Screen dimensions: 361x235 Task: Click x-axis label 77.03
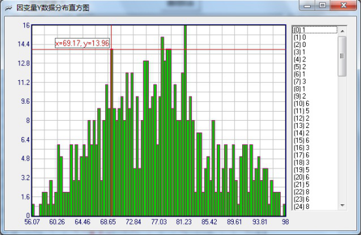pyautogui.click(x=159, y=222)
